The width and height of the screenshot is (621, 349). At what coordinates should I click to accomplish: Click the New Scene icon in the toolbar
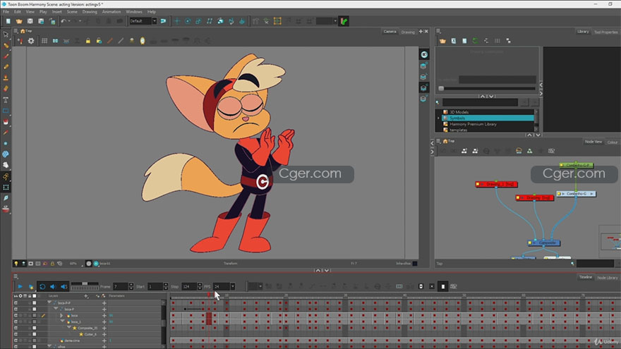[8, 21]
